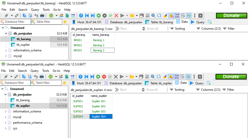
Task: Click CSV export icon in top window
Action: tap(67, 16)
